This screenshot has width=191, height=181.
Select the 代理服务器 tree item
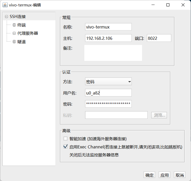point(28,33)
